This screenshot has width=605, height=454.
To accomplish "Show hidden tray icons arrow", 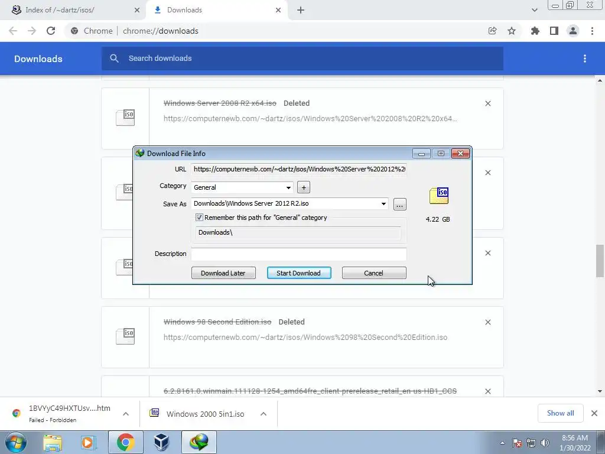I will tap(502, 443).
